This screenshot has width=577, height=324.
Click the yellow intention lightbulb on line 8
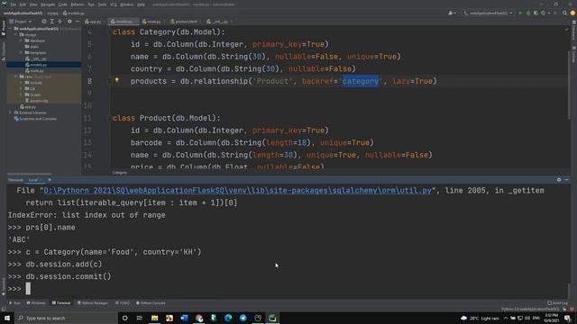[x=117, y=80]
